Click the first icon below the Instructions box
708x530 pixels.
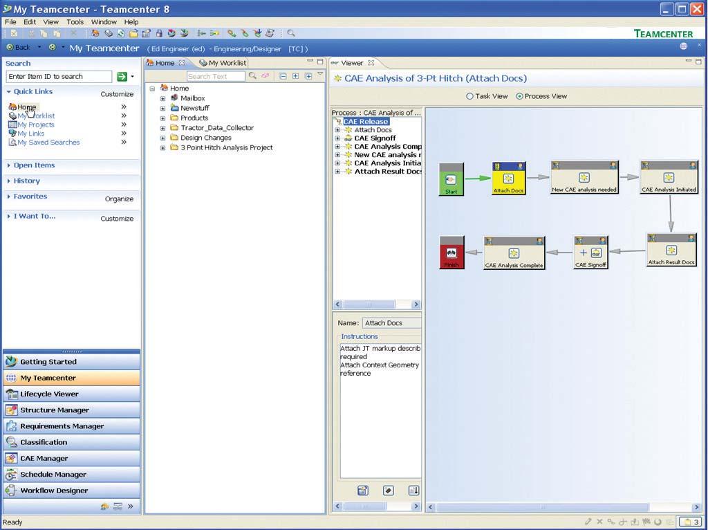click(362, 491)
